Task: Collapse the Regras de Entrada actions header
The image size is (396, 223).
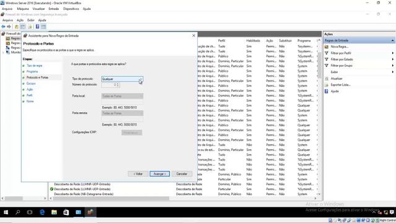Action: [x=392, y=40]
